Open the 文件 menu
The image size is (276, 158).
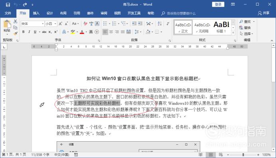[x=8, y=13]
